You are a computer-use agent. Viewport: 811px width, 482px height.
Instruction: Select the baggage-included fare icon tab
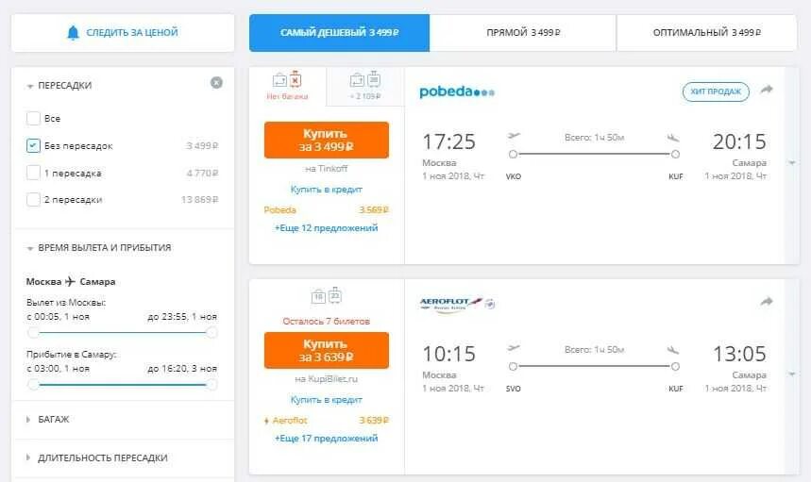365,86
